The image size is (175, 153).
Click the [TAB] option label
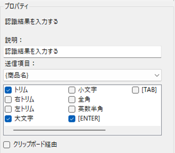149,90
